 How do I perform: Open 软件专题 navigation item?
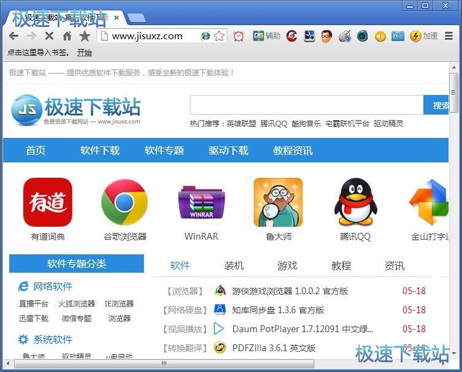coord(164,150)
